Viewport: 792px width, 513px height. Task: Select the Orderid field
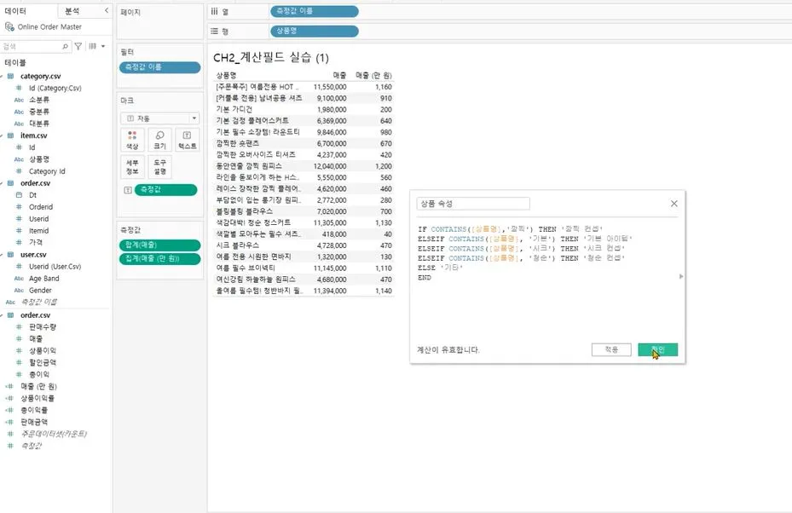coord(40,207)
